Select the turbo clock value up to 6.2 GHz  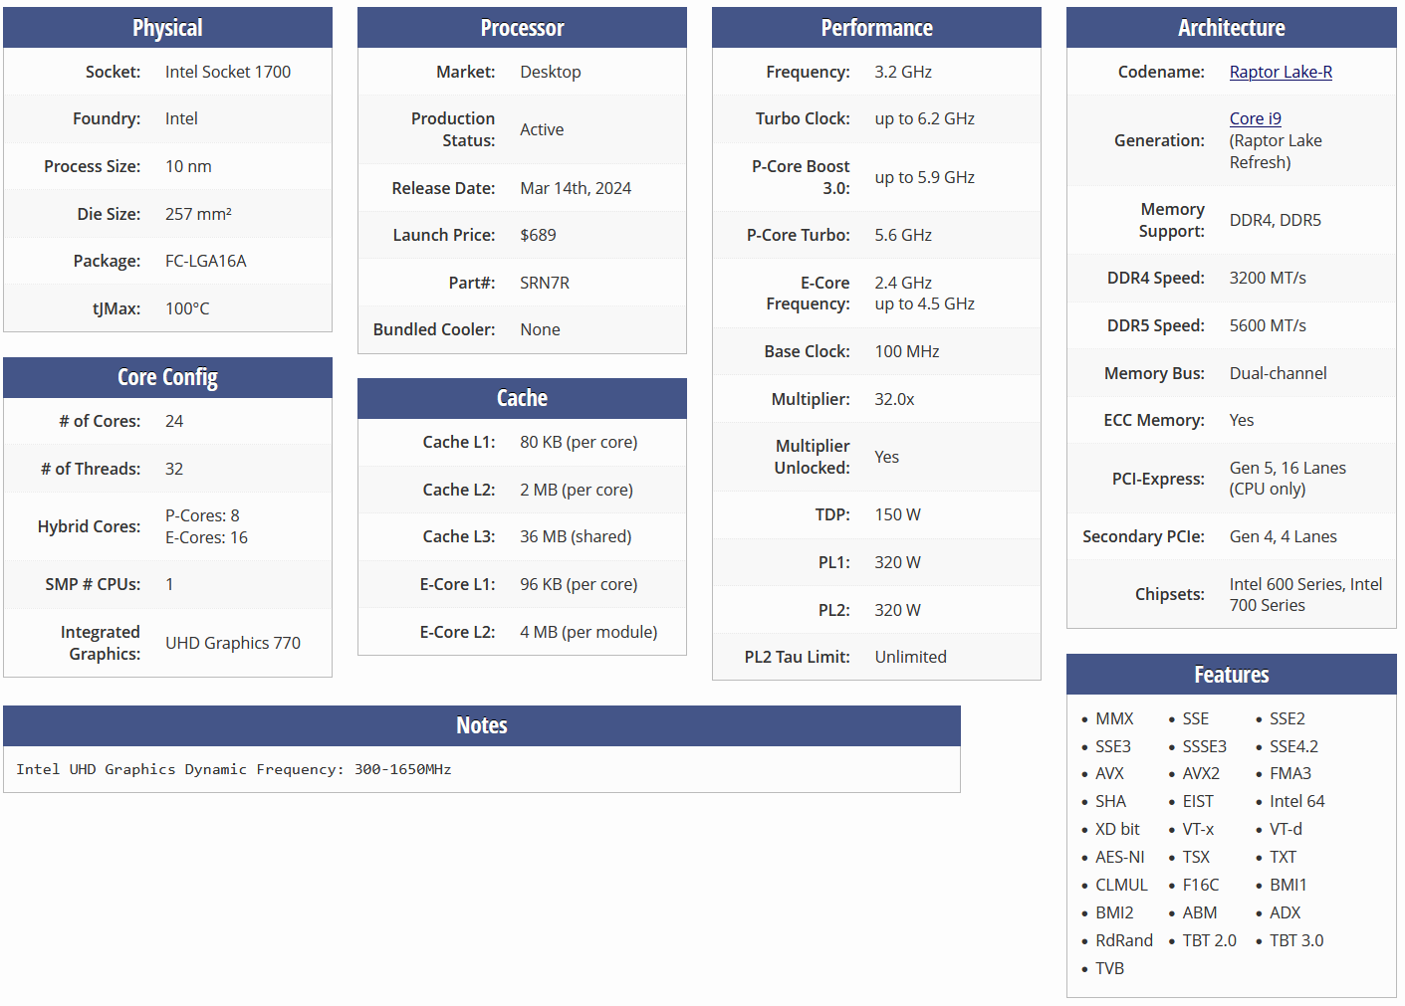click(925, 118)
